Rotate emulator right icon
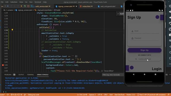This screenshot has height=96, width=171. (x=170, y=29)
